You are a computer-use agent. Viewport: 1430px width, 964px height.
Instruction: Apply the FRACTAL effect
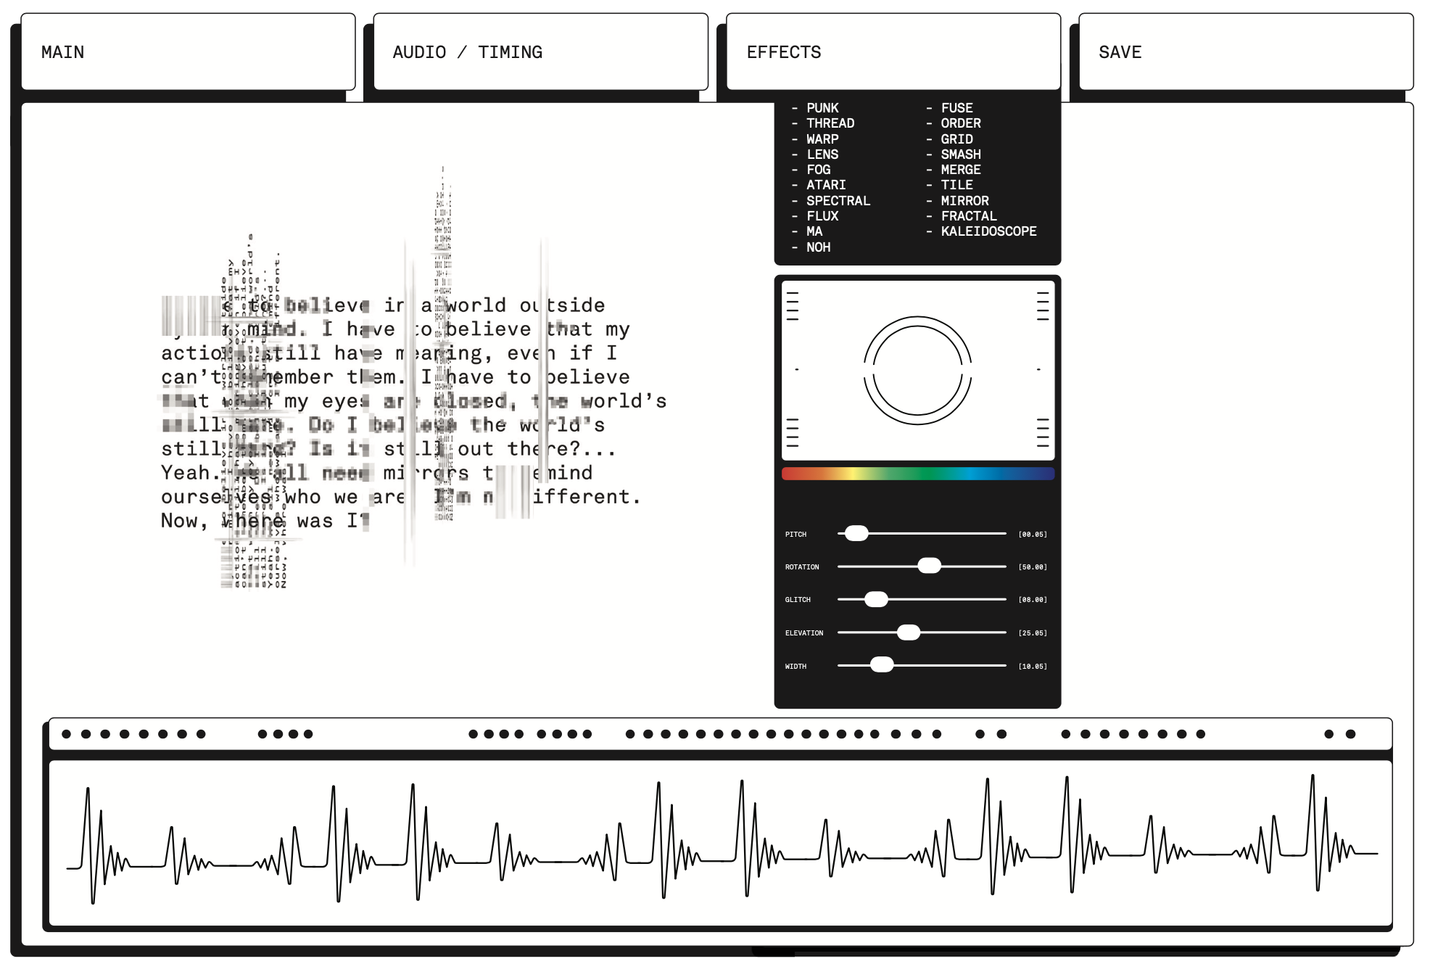(x=968, y=216)
